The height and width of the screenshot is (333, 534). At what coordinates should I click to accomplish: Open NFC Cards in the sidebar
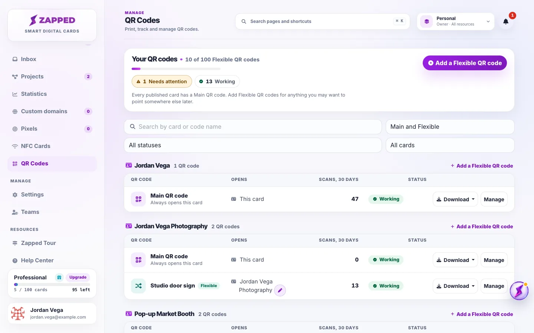52,146
